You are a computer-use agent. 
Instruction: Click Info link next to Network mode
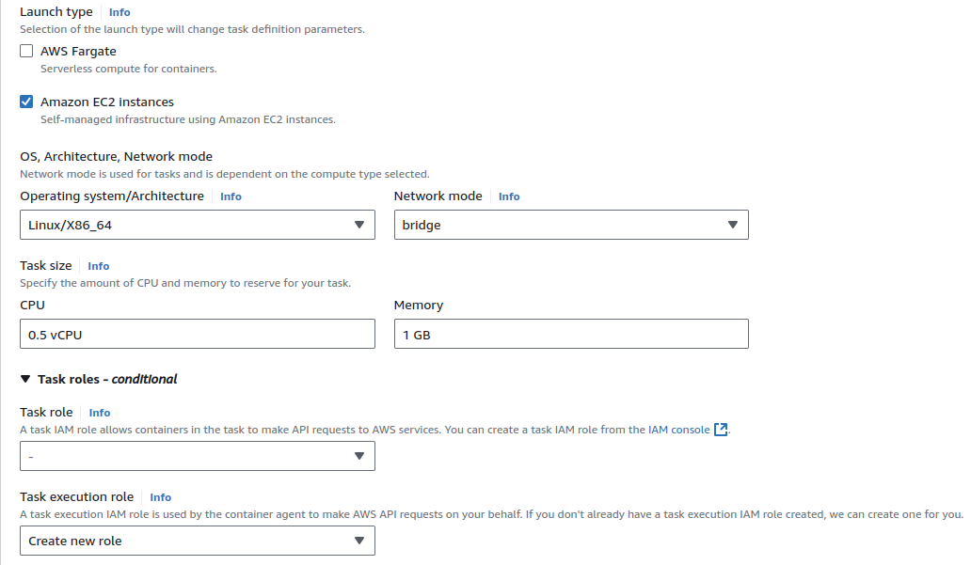click(x=509, y=196)
